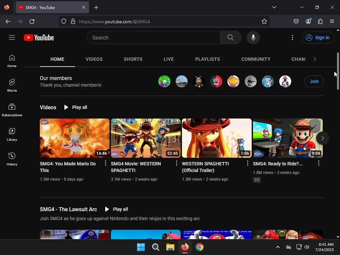View site security padlock info

73,22
